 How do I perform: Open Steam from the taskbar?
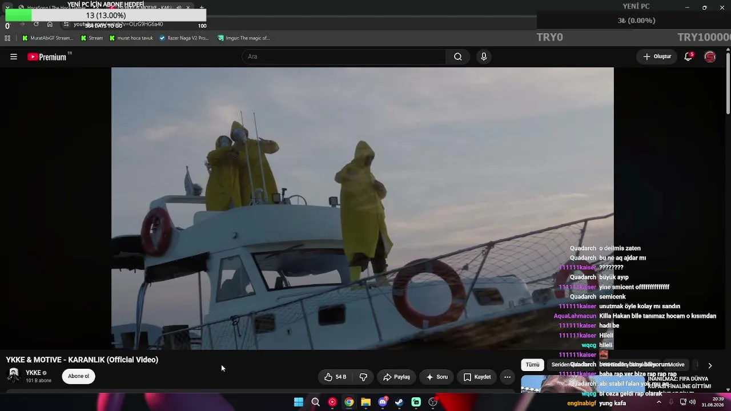(x=399, y=402)
